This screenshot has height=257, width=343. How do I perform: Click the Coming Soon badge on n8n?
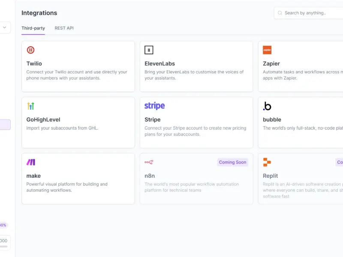[232, 162]
